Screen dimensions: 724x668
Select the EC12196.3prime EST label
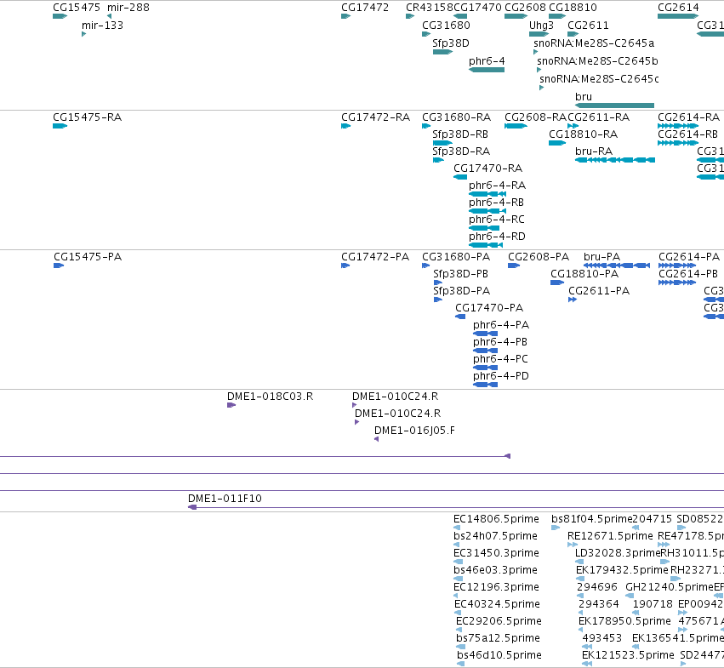[496, 587]
